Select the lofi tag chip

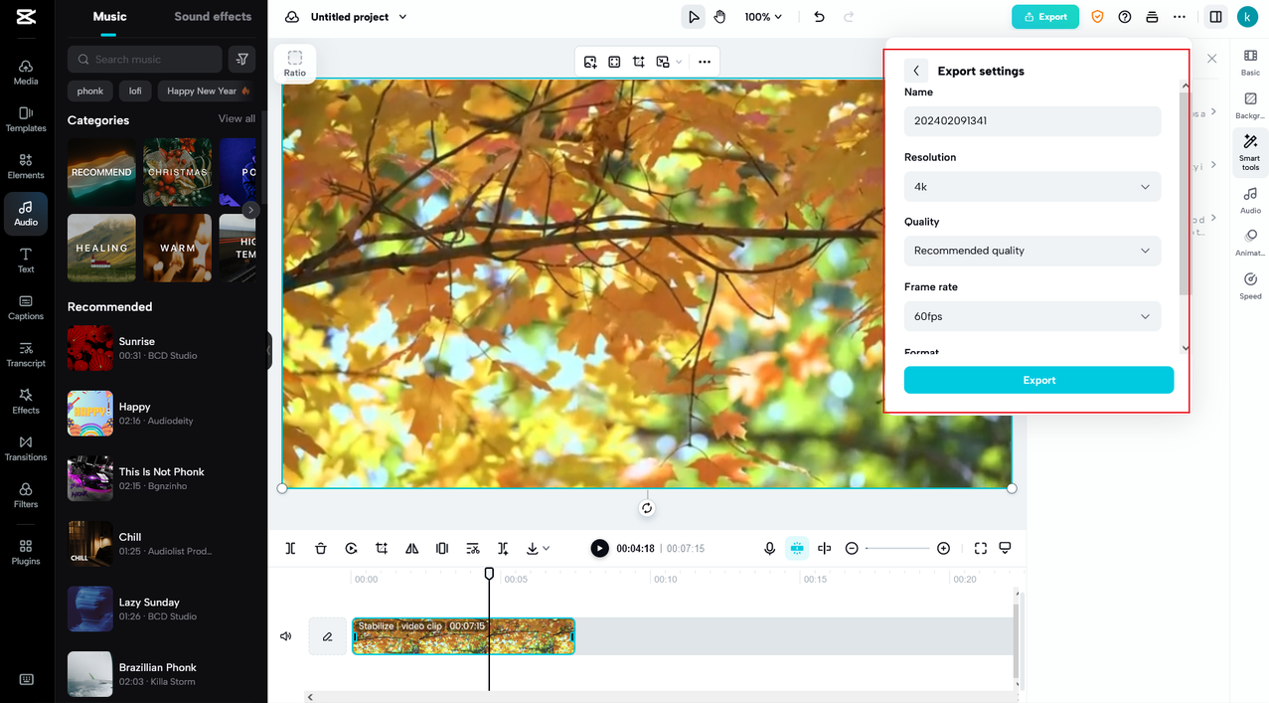coord(135,90)
